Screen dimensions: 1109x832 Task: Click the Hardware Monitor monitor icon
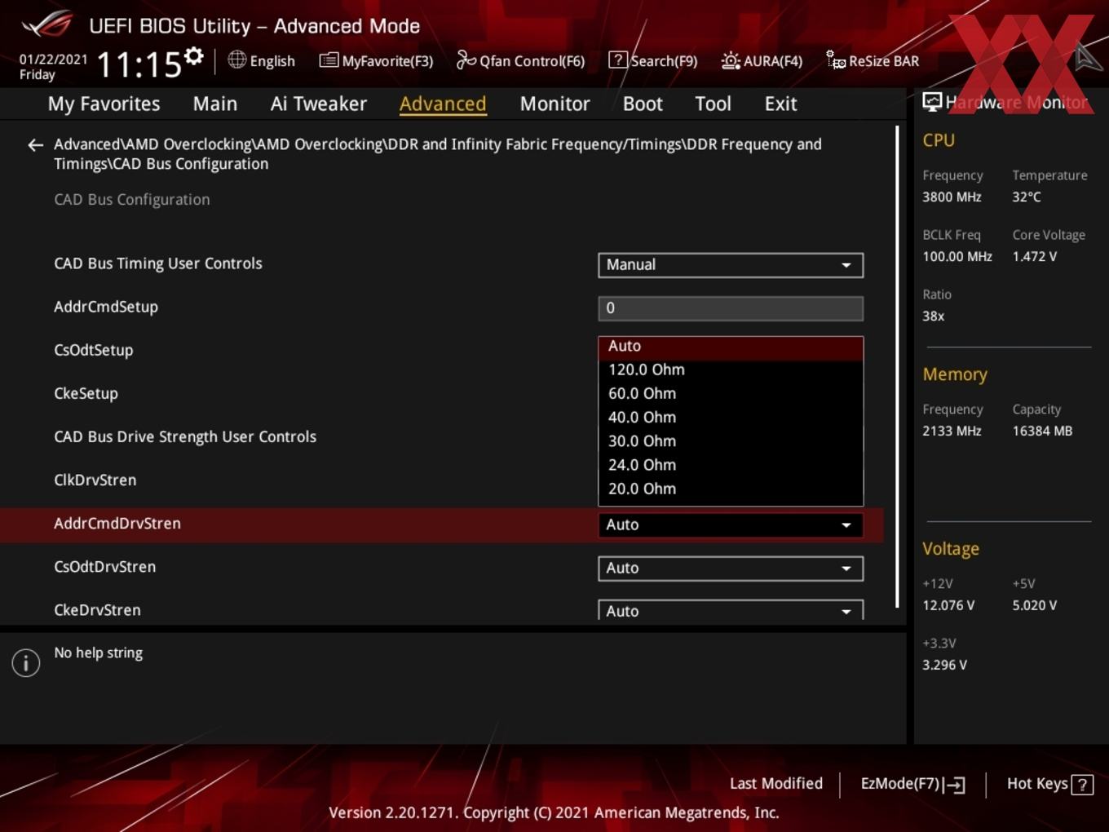[x=932, y=102]
